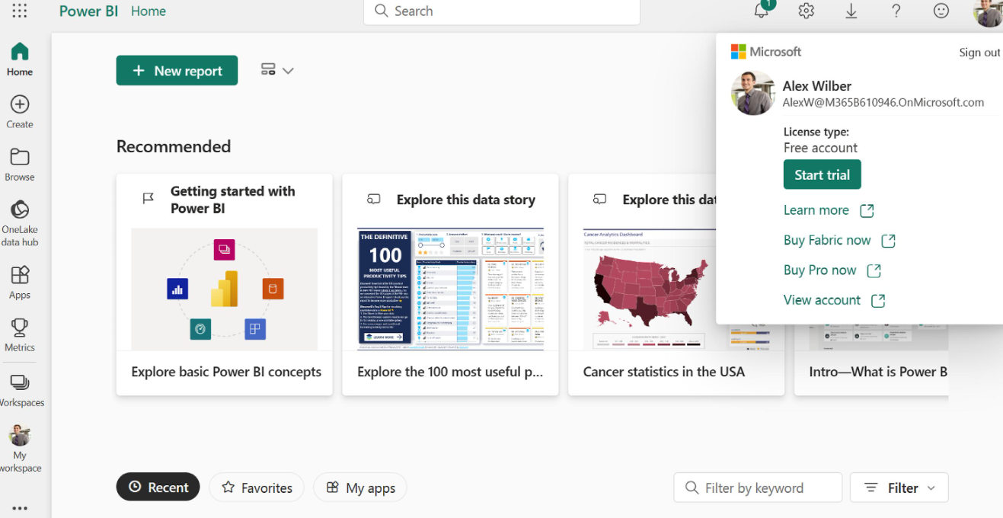Open 100 most useful productivity tips thumbnail

pyautogui.click(x=450, y=289)
